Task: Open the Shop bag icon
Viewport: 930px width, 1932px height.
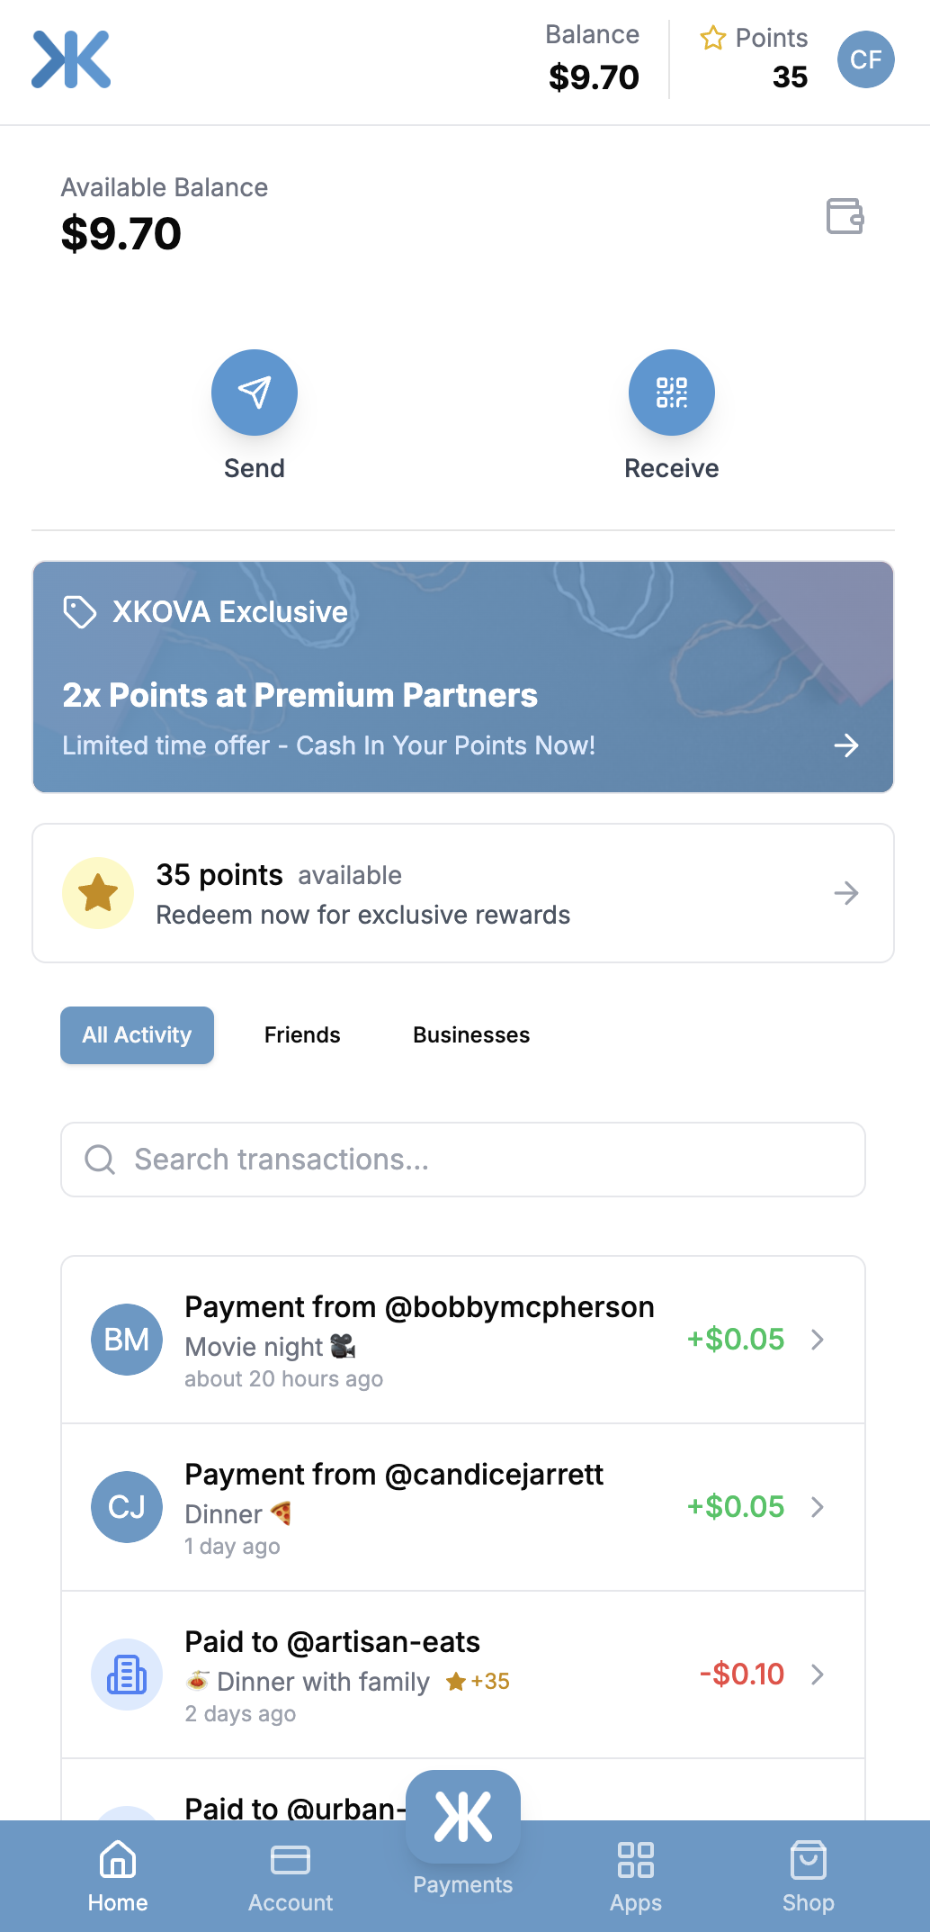Action: (809, 1861)
